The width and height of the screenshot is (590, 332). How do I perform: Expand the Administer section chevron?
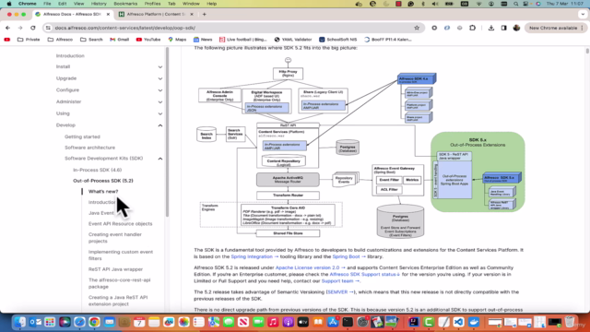(160, 102)
